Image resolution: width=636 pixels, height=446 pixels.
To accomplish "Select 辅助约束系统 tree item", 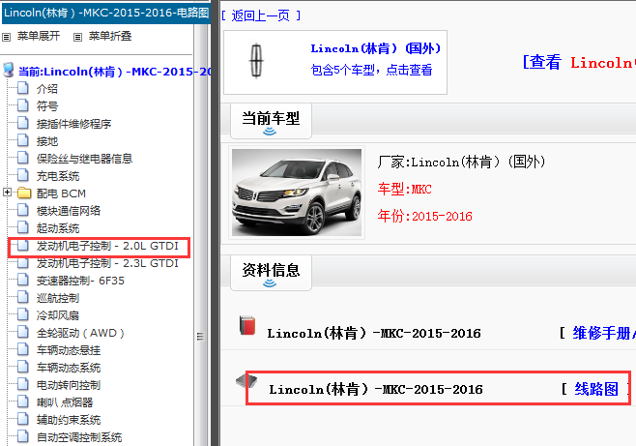I will (68, 421).
